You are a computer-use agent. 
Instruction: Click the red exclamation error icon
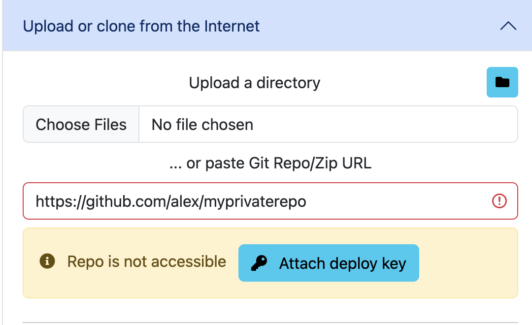click(x=499, y=201)
